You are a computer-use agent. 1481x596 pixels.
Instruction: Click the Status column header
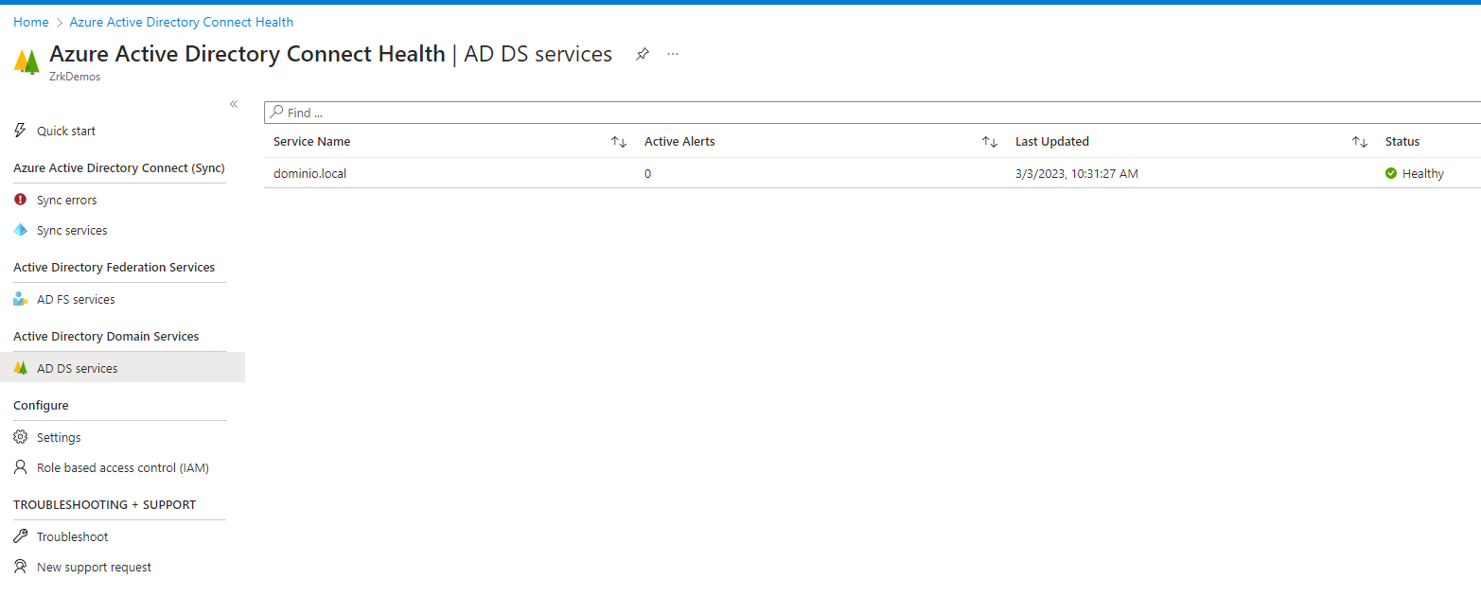coord(1402,142)
